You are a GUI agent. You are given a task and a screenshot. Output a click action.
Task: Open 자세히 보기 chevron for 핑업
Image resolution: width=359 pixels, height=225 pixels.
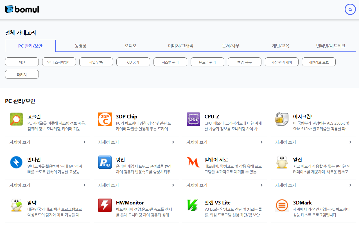pos(173,185)
